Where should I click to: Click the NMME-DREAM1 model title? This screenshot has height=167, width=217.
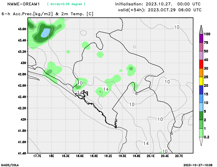23,4
